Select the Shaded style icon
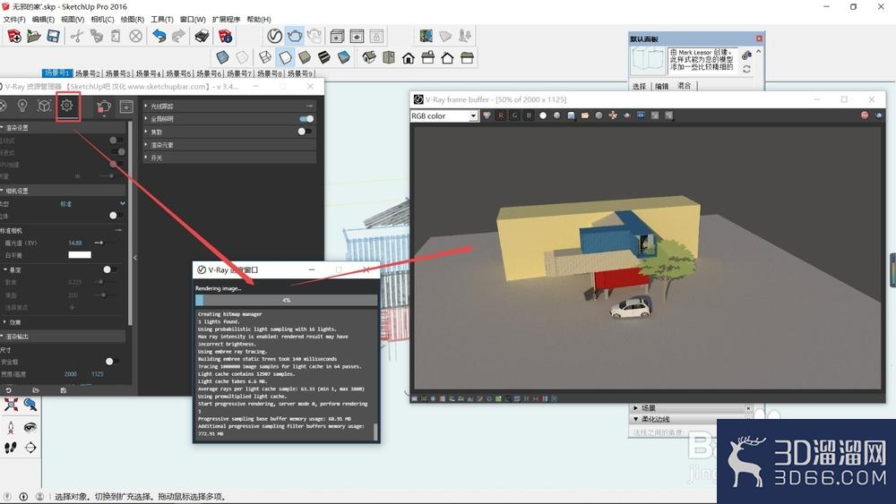This screenshot has width=896, height=504. click(x=305, y=57)
